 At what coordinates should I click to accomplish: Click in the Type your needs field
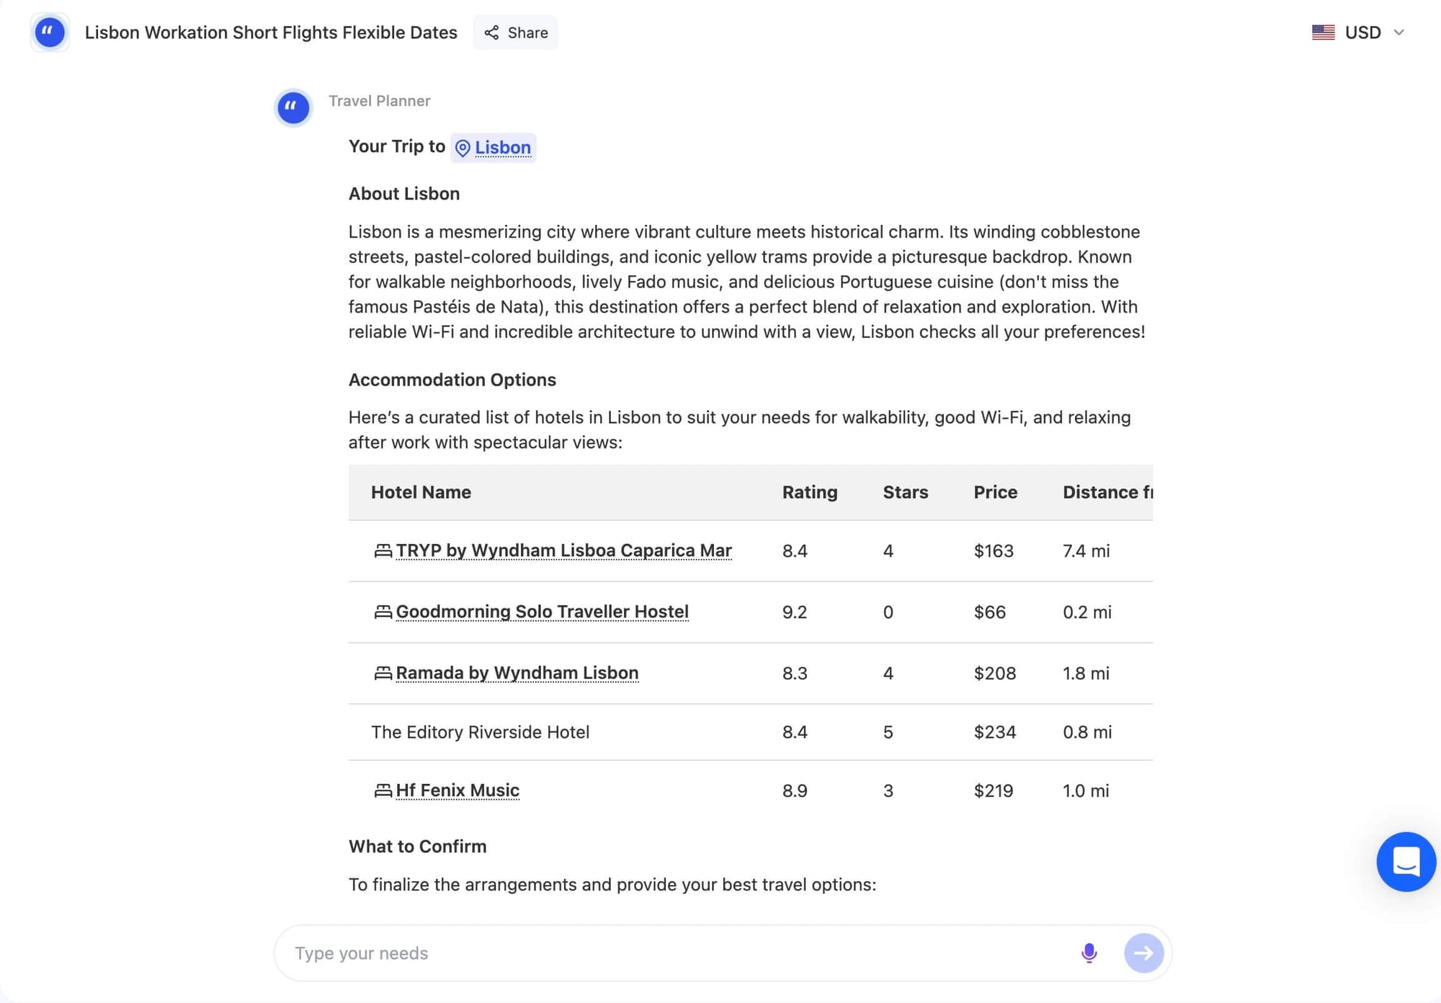tap(677, 953)
